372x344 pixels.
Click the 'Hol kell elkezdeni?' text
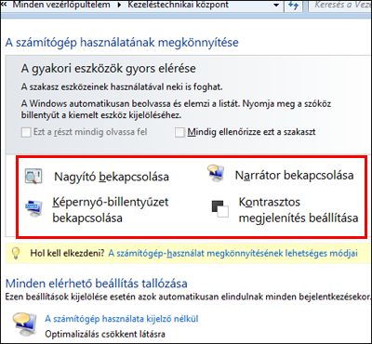click(67, 253)
